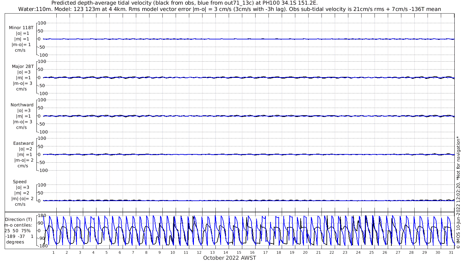
Task: Click the '|m|-|o|= 2' value under Speed
Action: click(x=23, y=199)
